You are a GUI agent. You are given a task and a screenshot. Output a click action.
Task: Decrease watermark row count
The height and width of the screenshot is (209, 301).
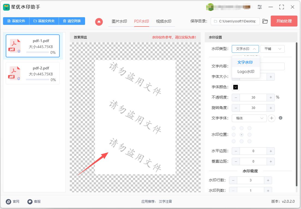coord(233,180)
